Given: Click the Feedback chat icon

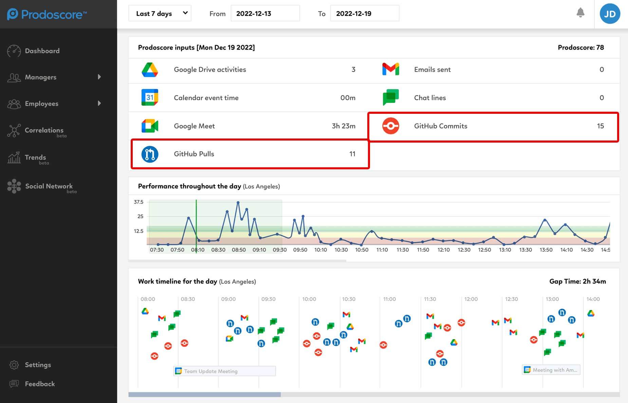Looking at the screenshot, I should 14,384.
